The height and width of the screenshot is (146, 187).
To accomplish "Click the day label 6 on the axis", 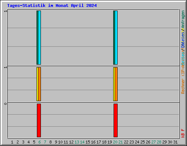I will (39, 142).
